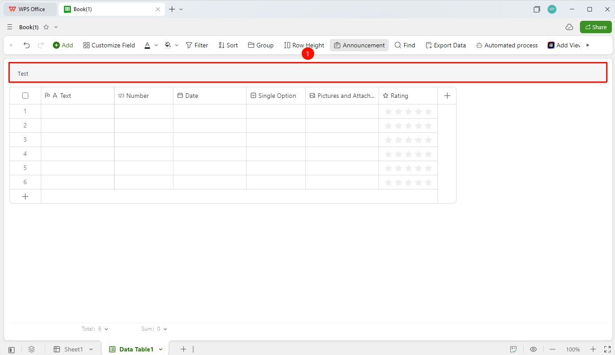615x355 pixels.
Task: Toggle the Announcement button
Action: point(359,45)
